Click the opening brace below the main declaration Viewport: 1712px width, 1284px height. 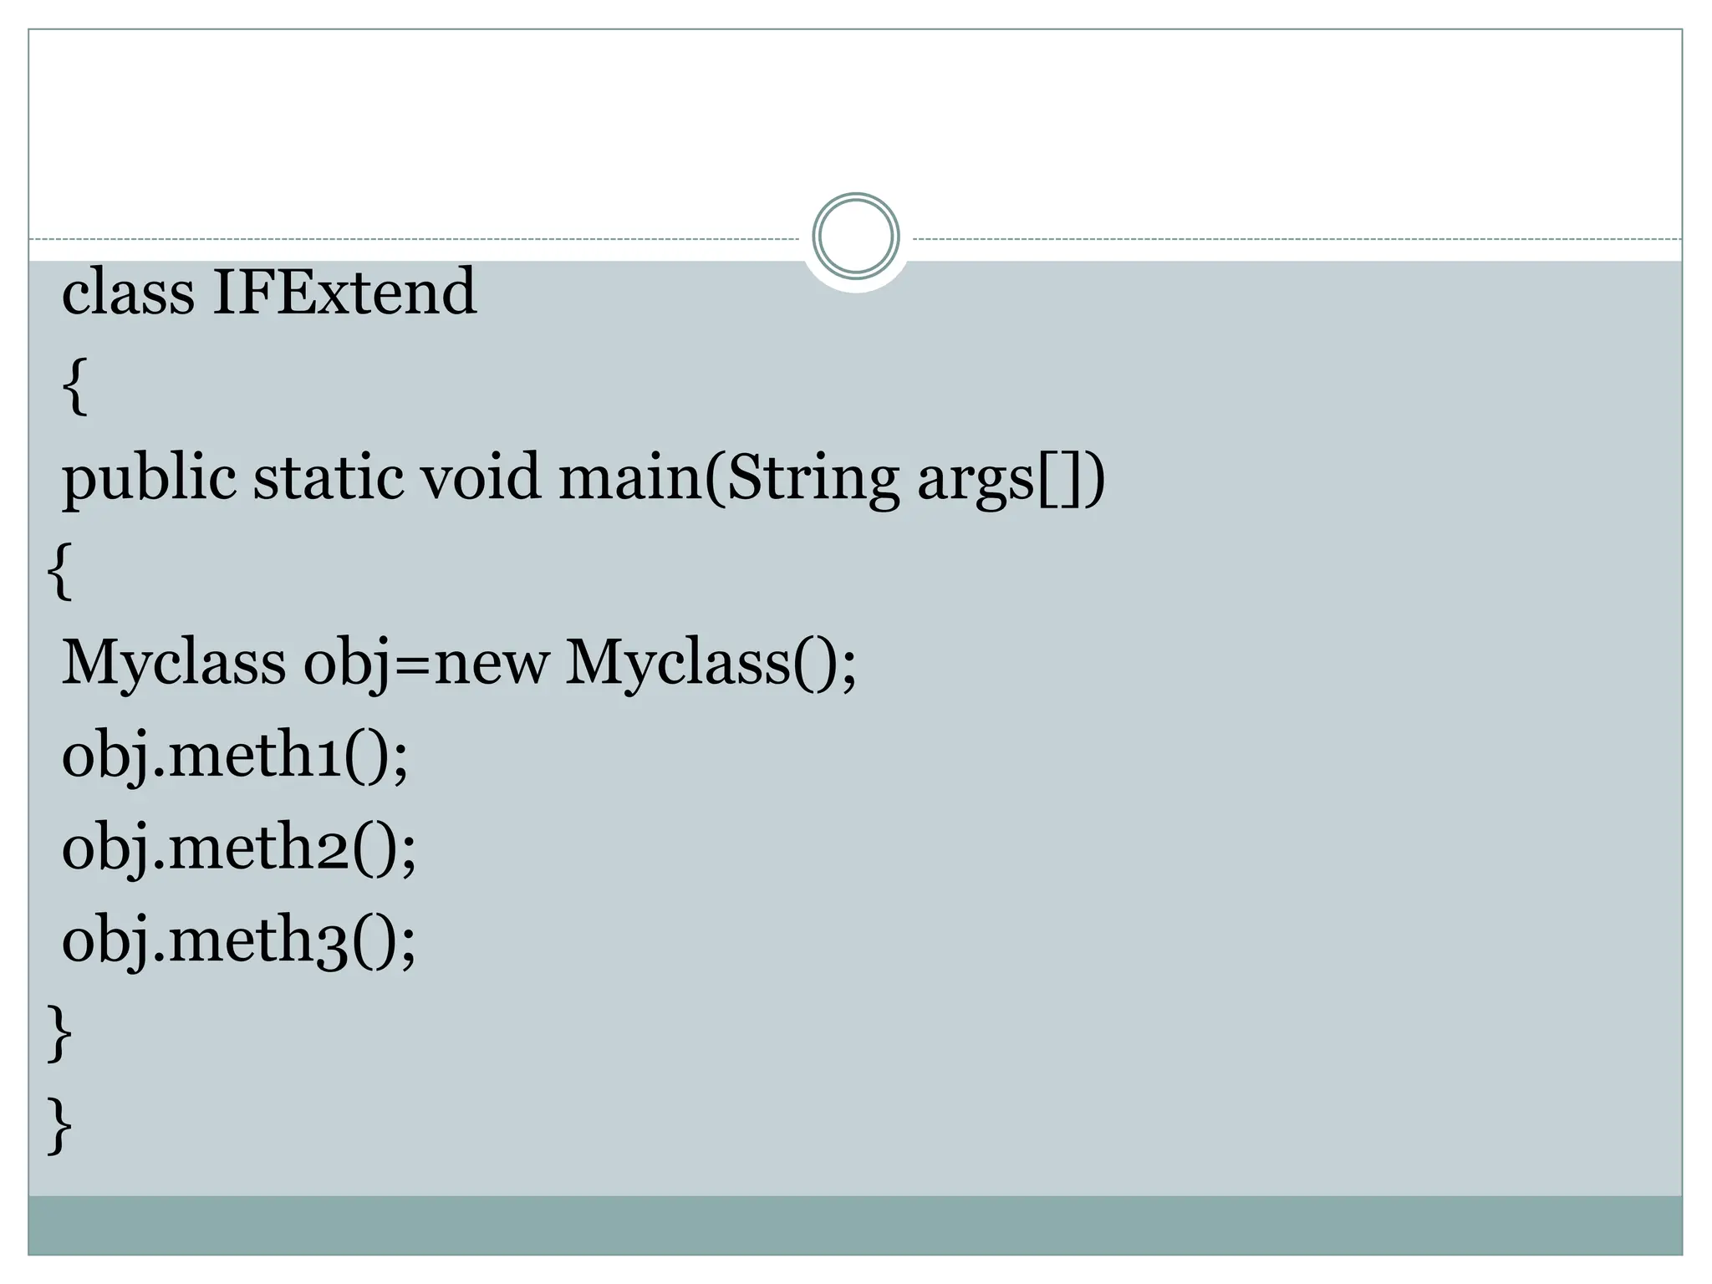click(x=59, y=571)
